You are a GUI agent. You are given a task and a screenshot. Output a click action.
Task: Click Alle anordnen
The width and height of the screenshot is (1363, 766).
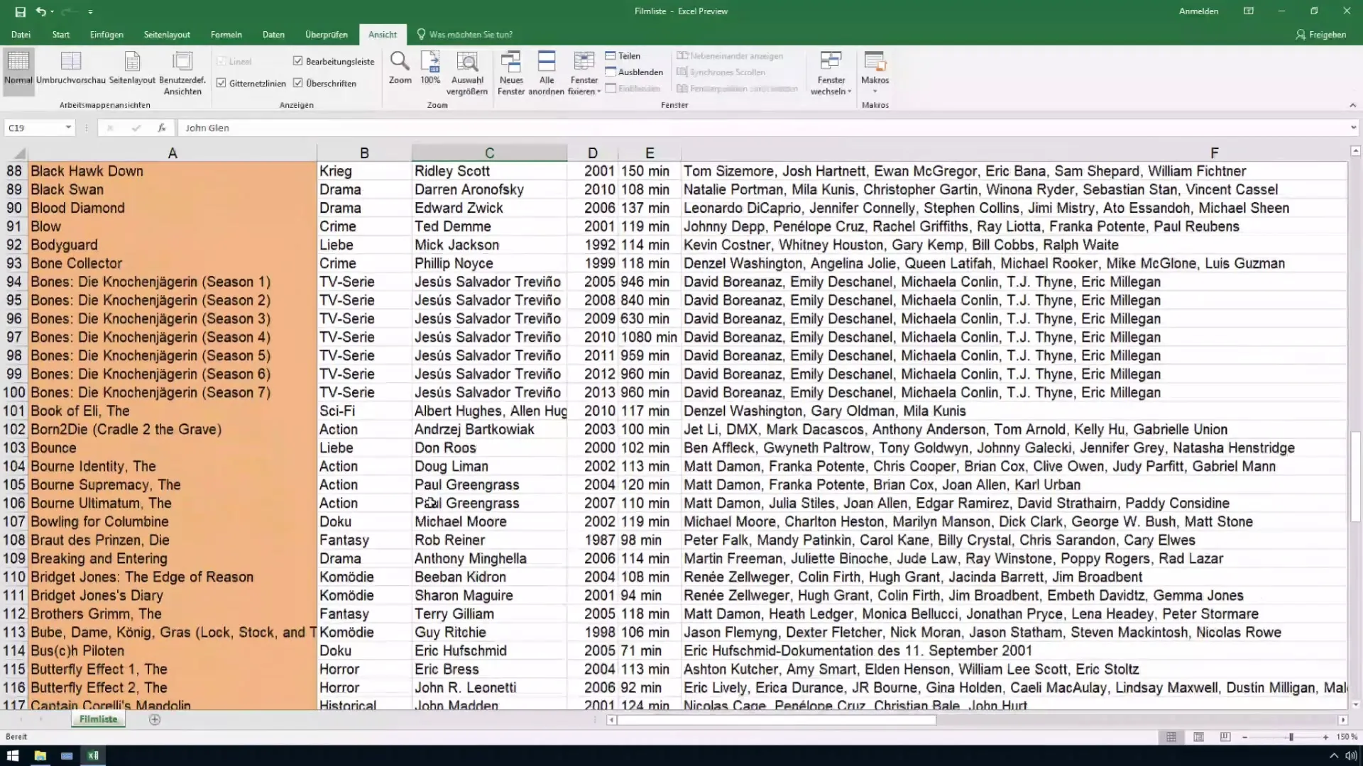547,73
